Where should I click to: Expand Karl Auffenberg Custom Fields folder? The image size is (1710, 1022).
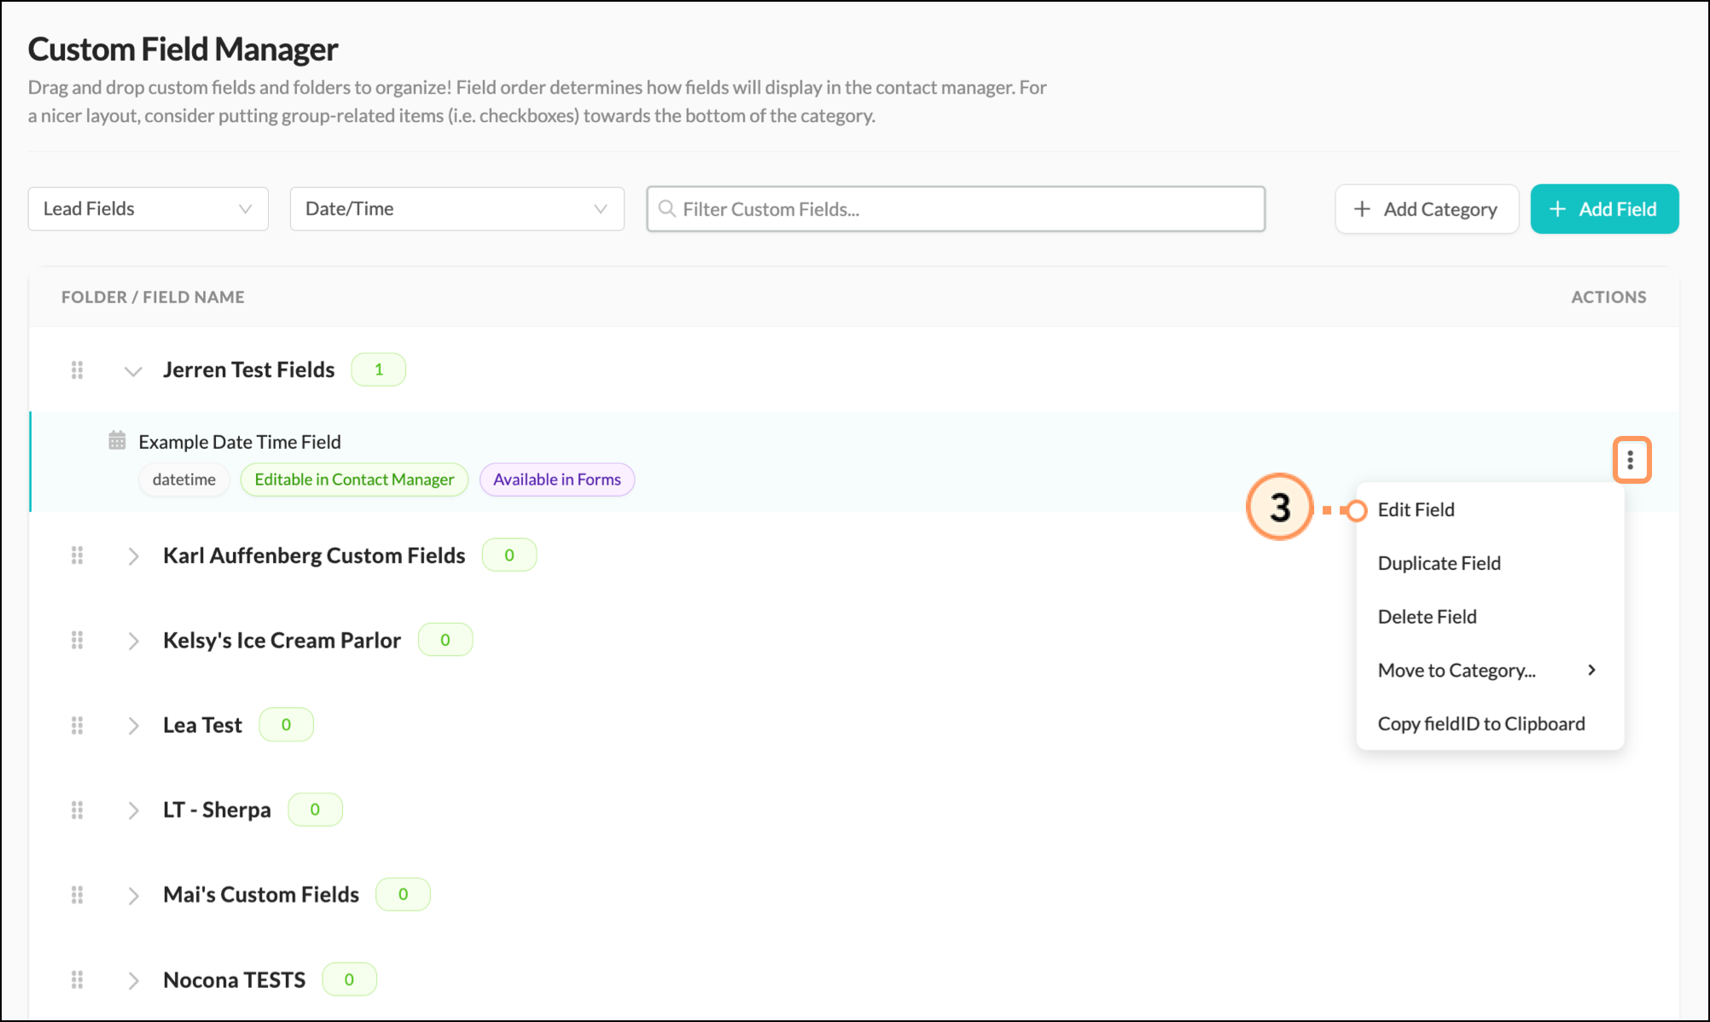tap(133, 556)
